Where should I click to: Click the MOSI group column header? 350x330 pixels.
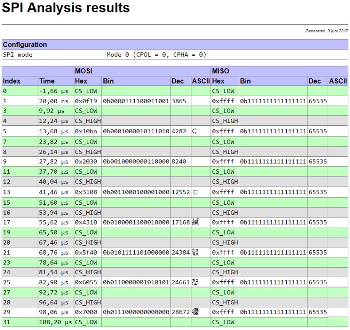click(84, 71)
